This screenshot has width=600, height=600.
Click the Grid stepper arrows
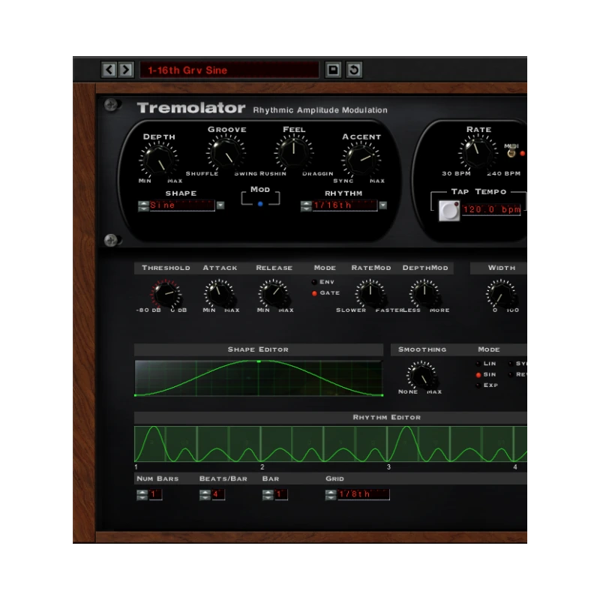click(x=331, y=495)
